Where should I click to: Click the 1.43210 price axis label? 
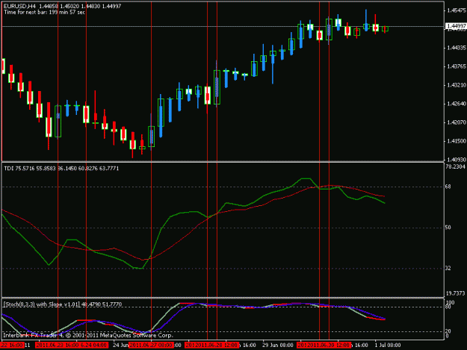click(x=456, y=85)
